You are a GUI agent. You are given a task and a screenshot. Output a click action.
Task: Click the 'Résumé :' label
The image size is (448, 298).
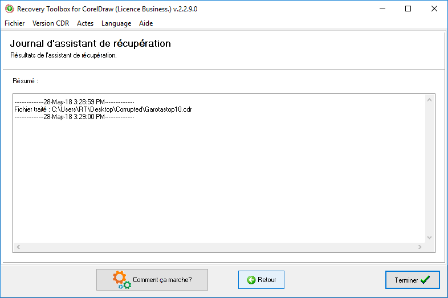[x=25, y=81]
